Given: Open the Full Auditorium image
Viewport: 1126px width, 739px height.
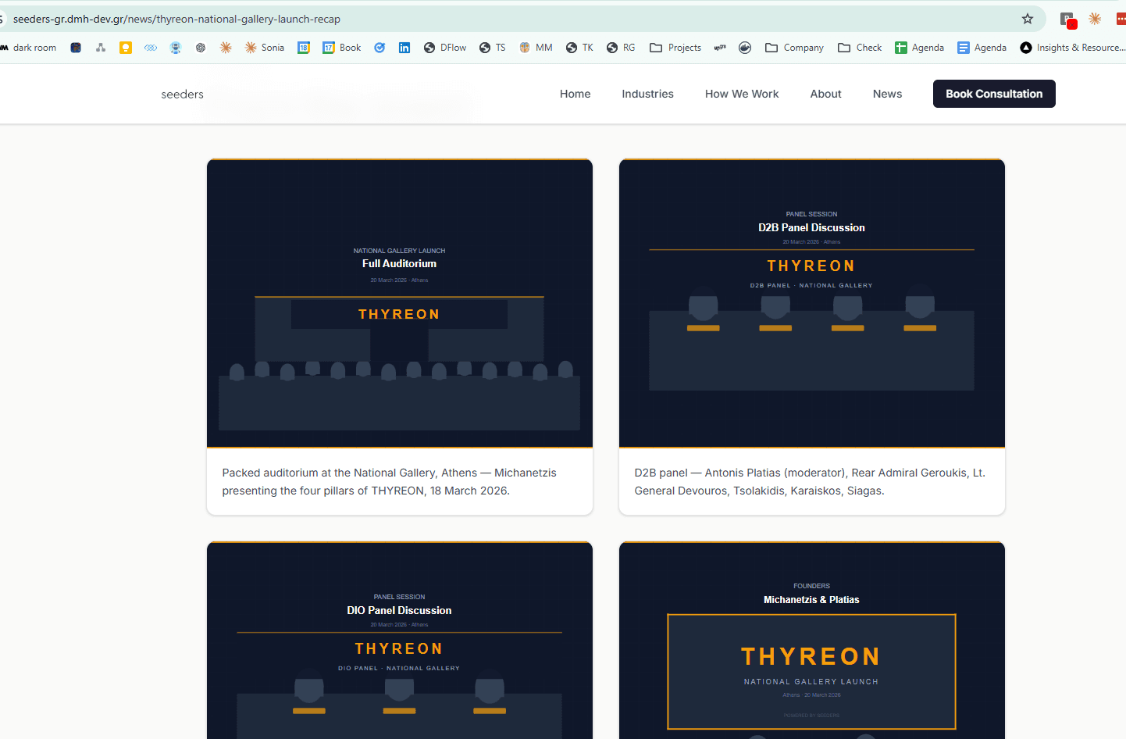Looking at the screenshot, I should (x=400, y=303).
